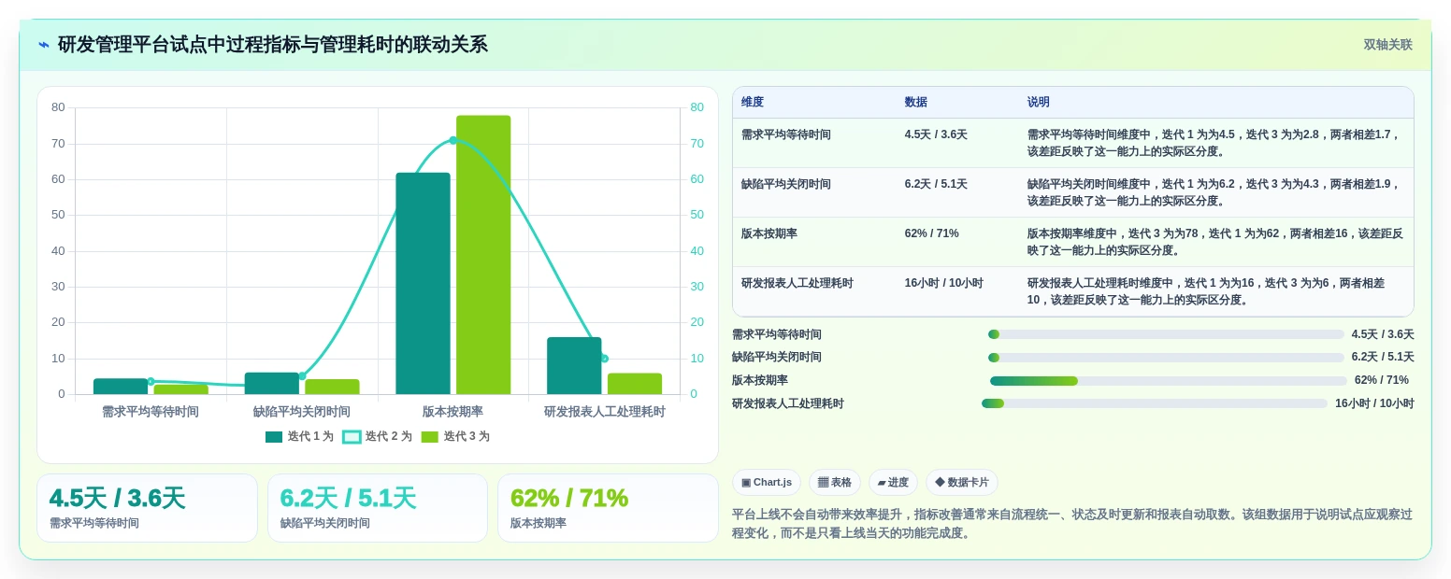The width and height of the screenshot is (1451, 579).
Task: Click the description text for 版本按期率 row
Action: pos(1215,242)
